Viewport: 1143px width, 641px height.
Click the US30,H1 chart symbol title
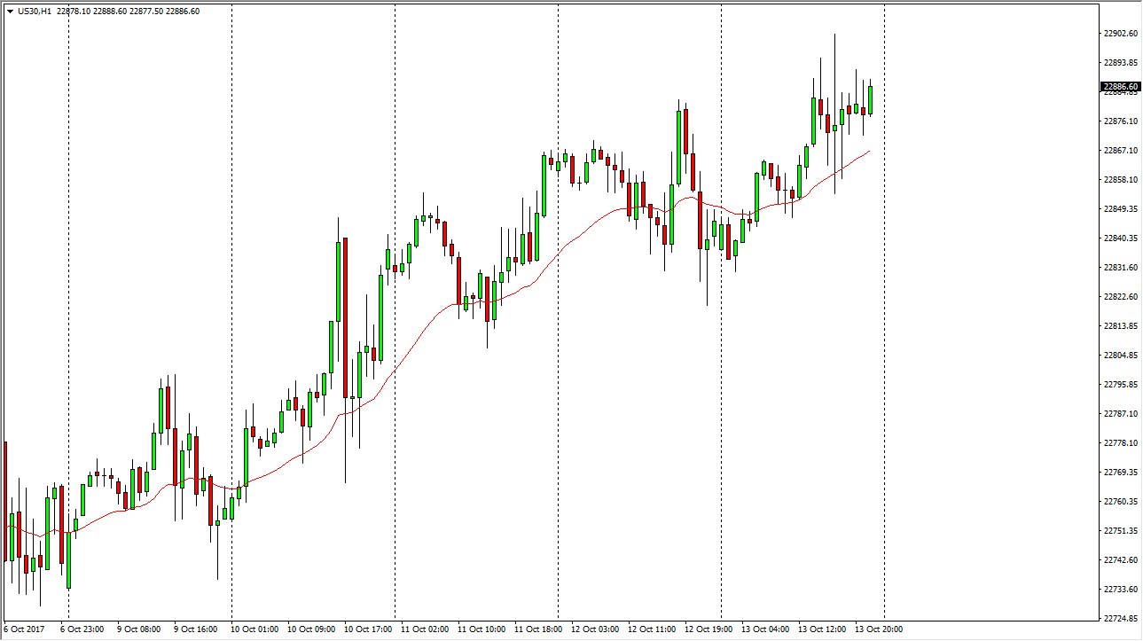click(39, 12)
